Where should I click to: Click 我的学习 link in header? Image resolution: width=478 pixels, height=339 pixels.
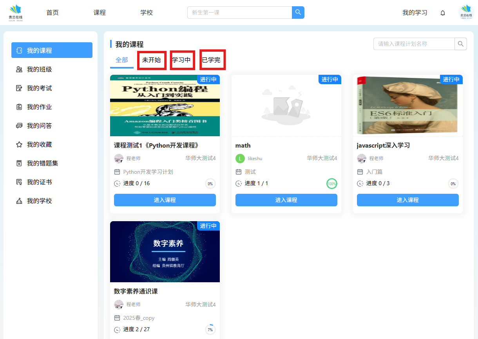415,13
